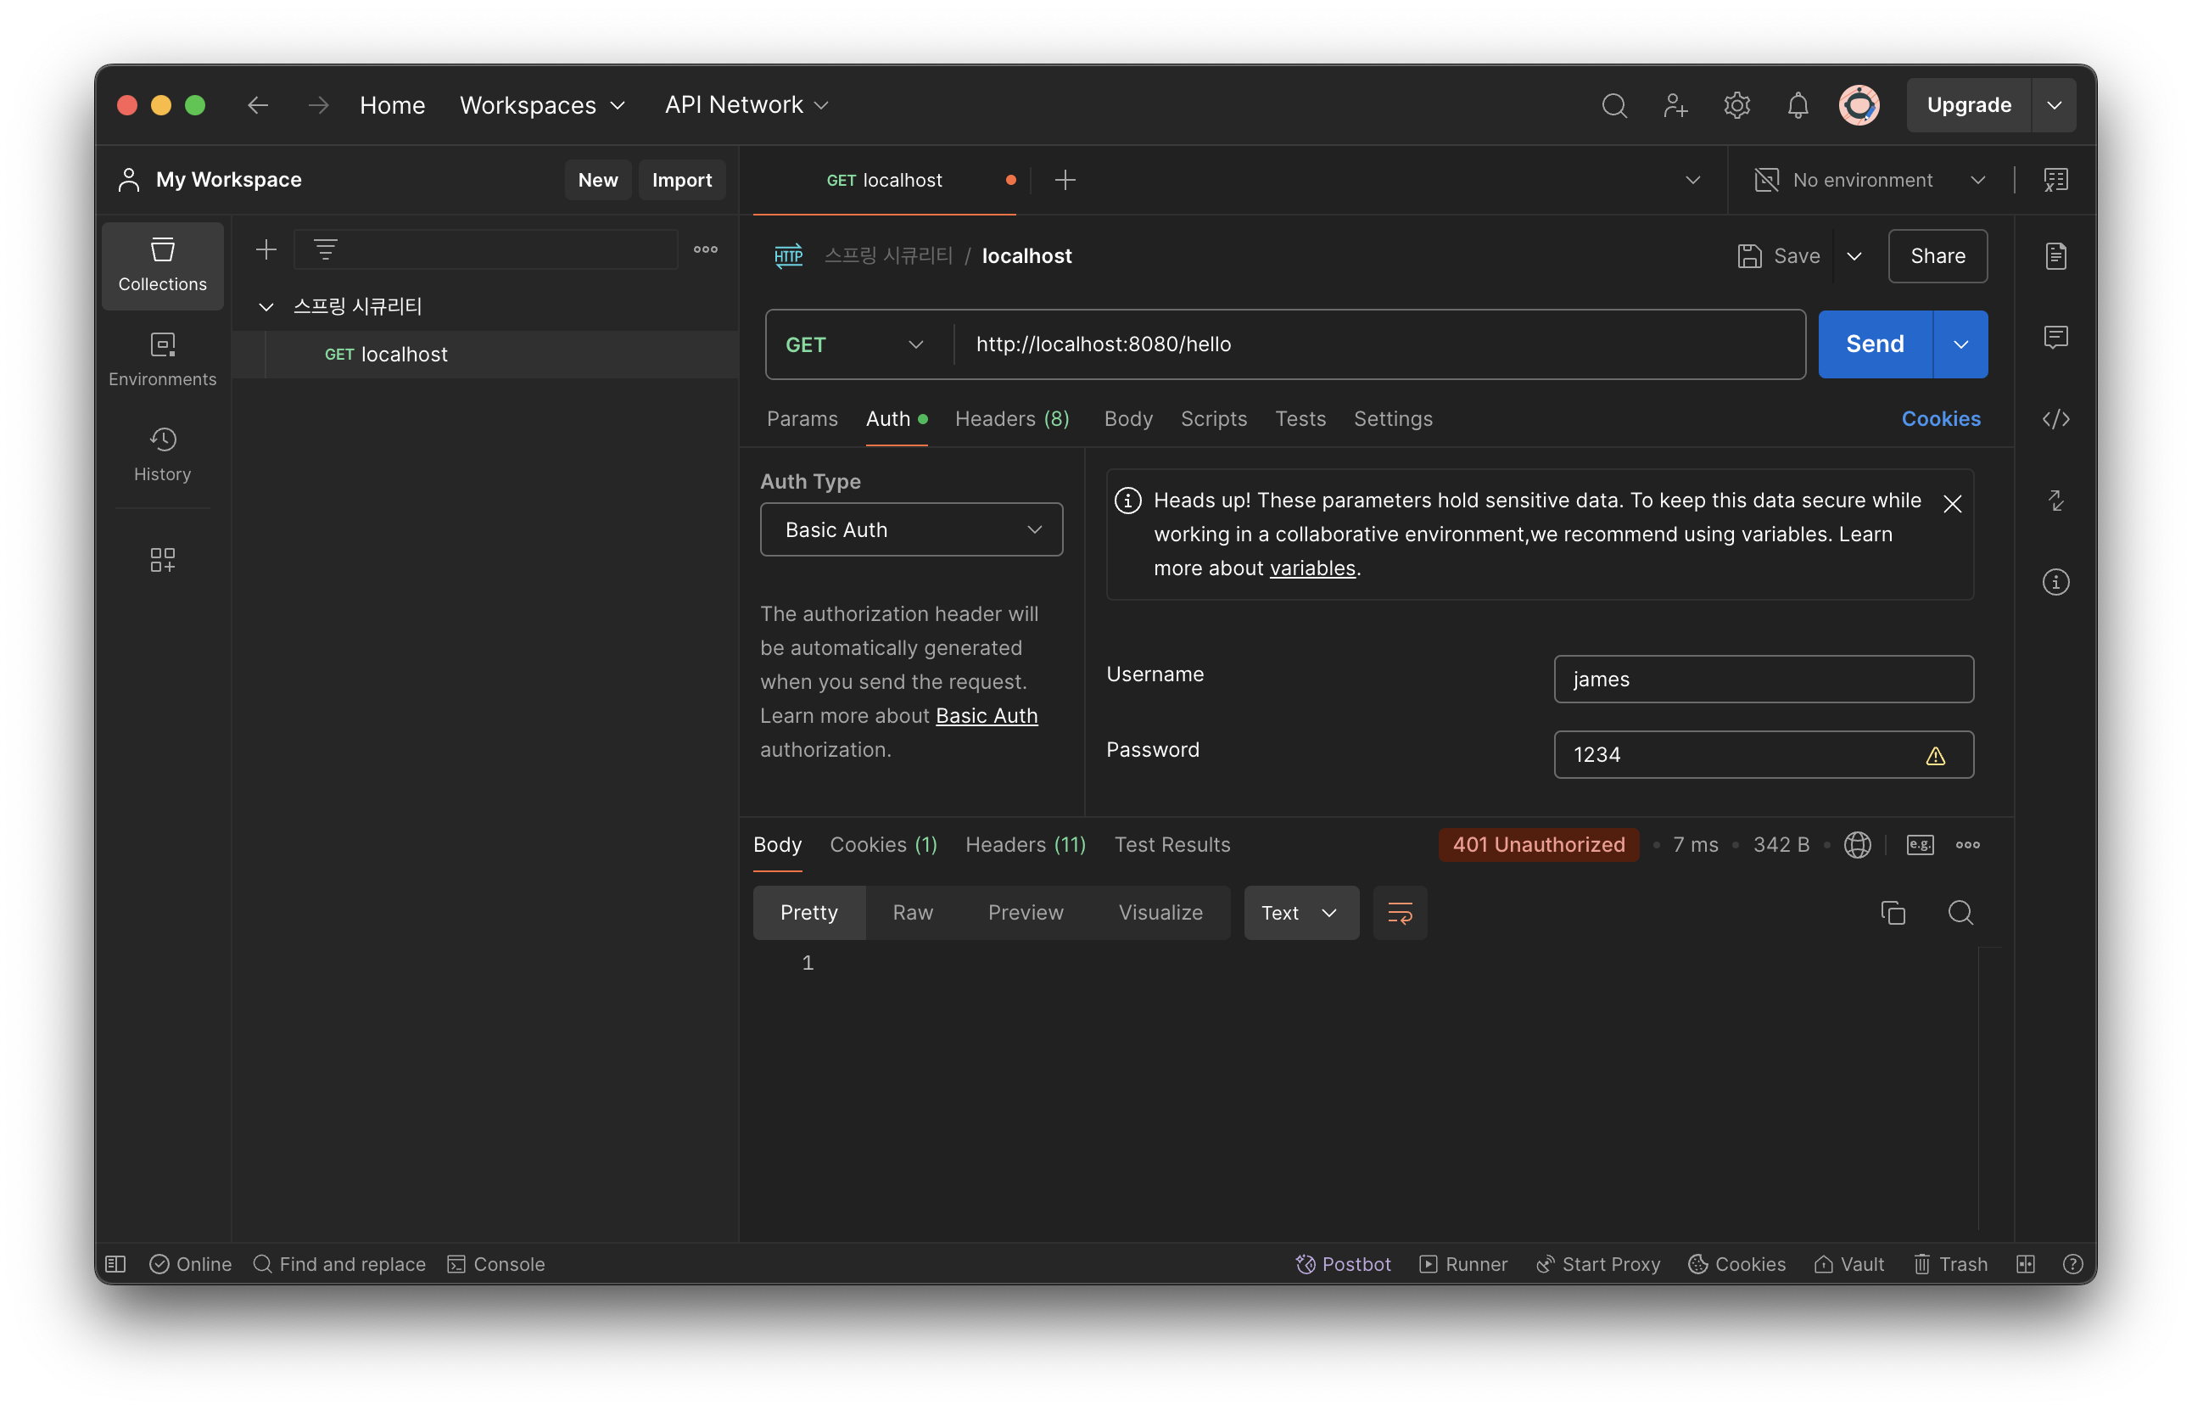This screenshot has height=1410, width=2192.
Task: Toggle two-pane view icon in status bar
Action: click(2025, 1263)
